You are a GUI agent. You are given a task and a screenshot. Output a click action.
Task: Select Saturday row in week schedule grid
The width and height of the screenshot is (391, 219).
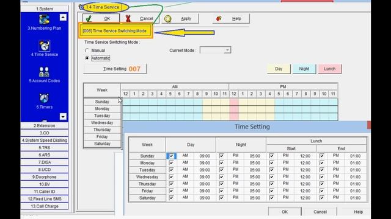click(x=102, y=144)
